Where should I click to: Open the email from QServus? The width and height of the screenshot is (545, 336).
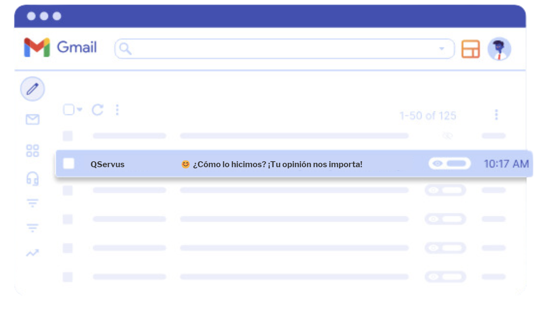point(107,164)
